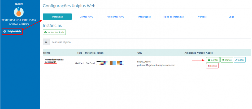Click the teste-getcard01 instance URL

point(156,63)
